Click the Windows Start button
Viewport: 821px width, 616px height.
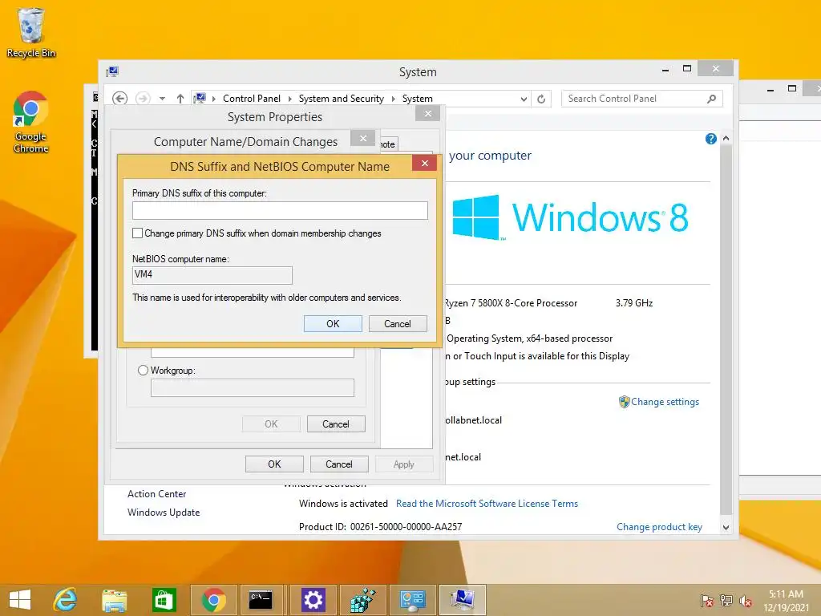point(20,600)
